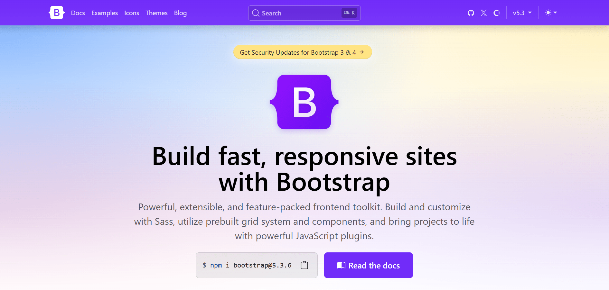Go to Docs in the navbar
Screen dimensions: 609x290
coord(78,13)
